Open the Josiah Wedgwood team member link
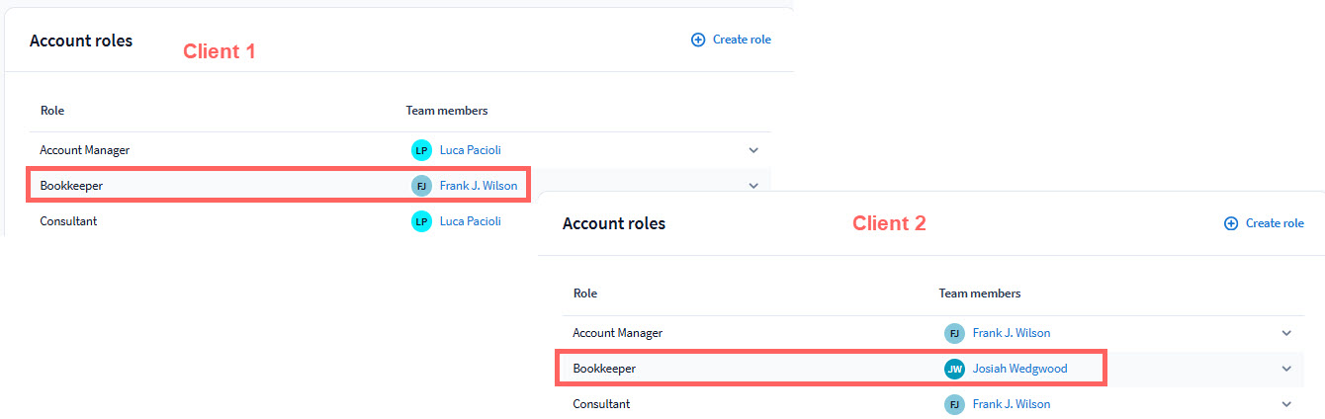This screenshot has height=419, width=1325. click(1019, 369)
